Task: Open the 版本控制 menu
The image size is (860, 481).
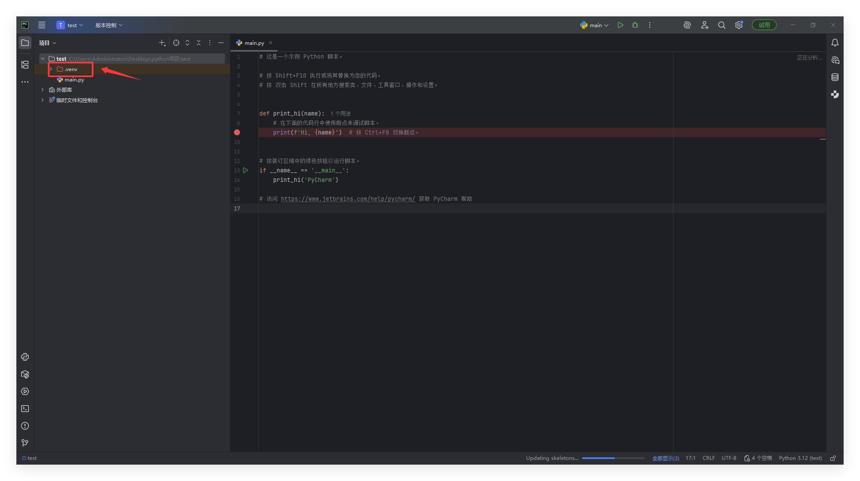Action: point(109,25)
